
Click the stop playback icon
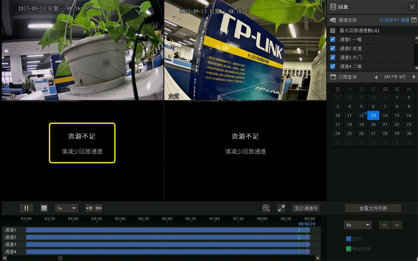(44, 208)
